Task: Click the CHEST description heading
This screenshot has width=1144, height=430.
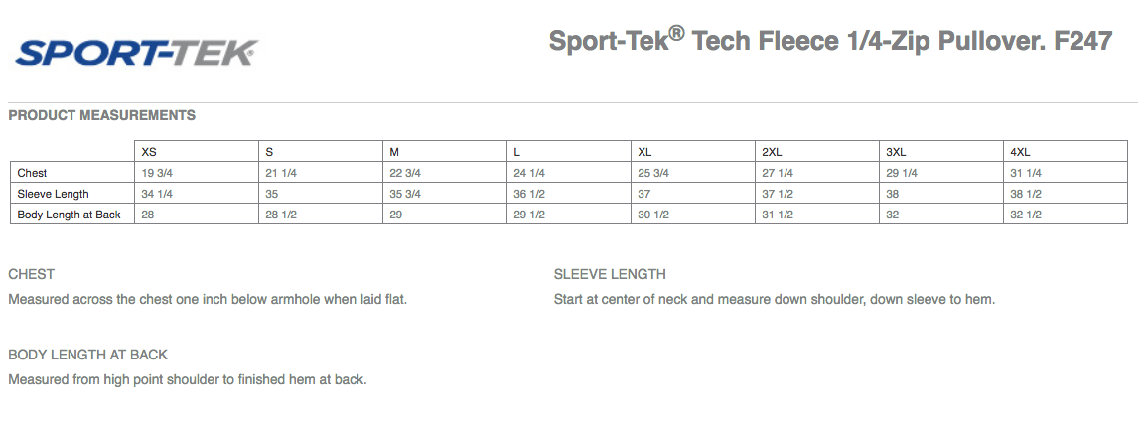Action: coord(32,274)
